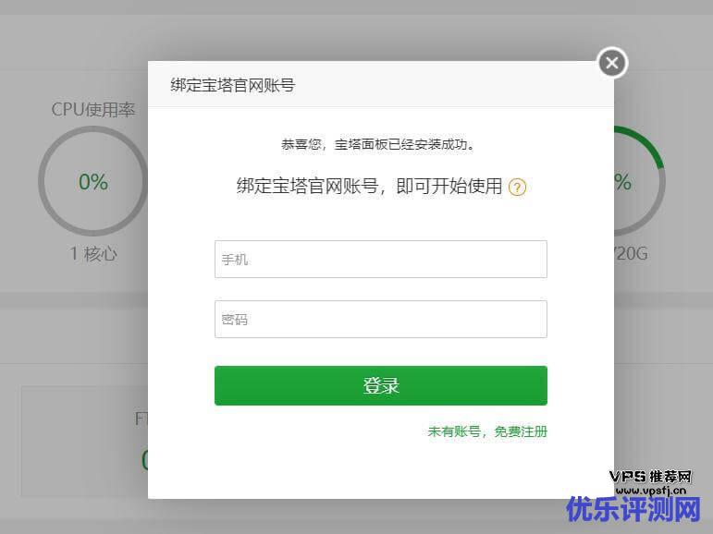
Task: Click the percent sign in disk gauge
Action: point(623,182)
